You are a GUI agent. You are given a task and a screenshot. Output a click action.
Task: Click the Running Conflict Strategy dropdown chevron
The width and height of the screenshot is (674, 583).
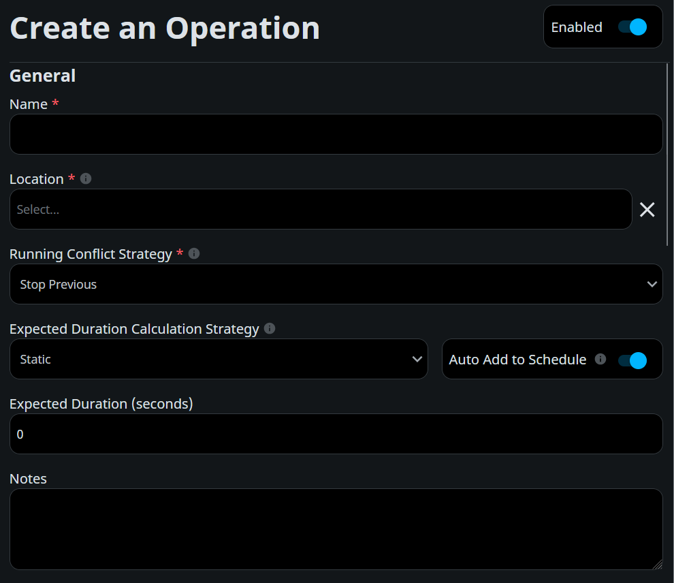click(x=651, y=284)
